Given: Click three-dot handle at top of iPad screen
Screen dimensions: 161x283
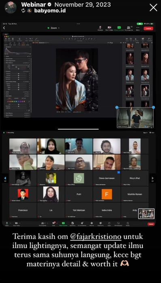Looking at the screenshot, I should coord(78,24).
